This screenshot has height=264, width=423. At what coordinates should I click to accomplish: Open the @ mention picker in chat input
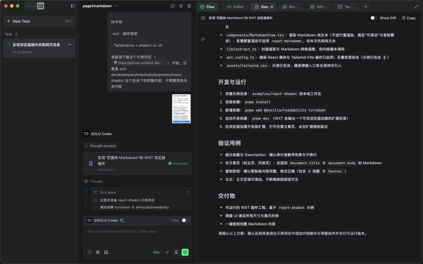point(90,252)
